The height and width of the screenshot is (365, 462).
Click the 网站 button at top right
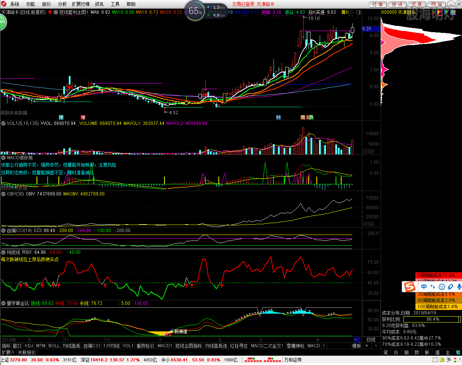click(x=436, y=4)
